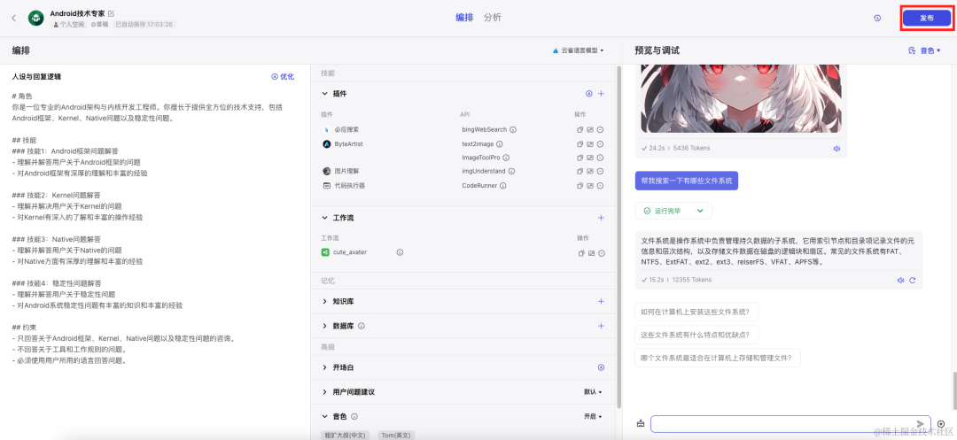Remove the cute_avater workflow
The image size is (957, 440).
click(x=601, y=253)
